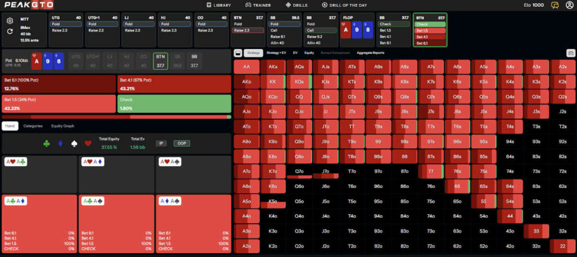Select Call in the preflop BB card
Screen dimensions: 577x257
(x=321, y=30)
